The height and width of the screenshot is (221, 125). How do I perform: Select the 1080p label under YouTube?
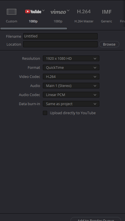pos(33,21)
